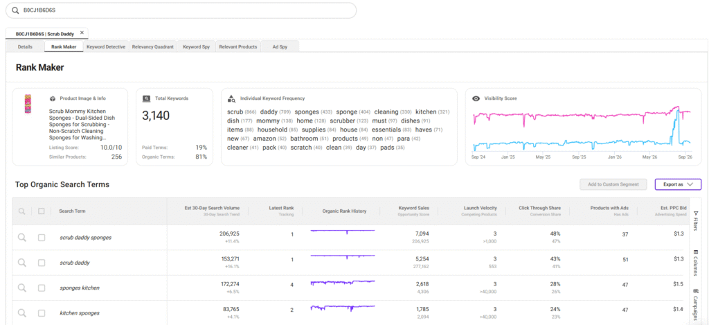Screen dimensions: 709x325
Task: Sort by the Search Term column header
Action: [72, 211]
